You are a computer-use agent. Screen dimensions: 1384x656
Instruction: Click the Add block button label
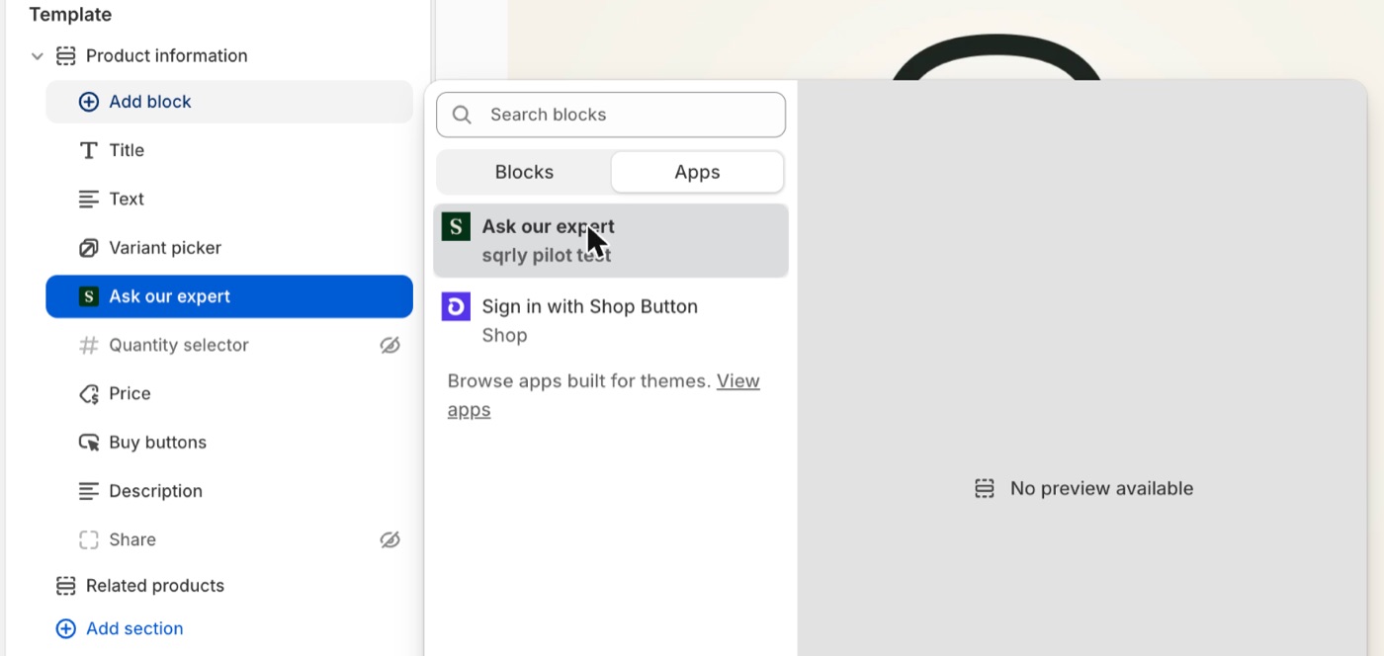point(150,102)
